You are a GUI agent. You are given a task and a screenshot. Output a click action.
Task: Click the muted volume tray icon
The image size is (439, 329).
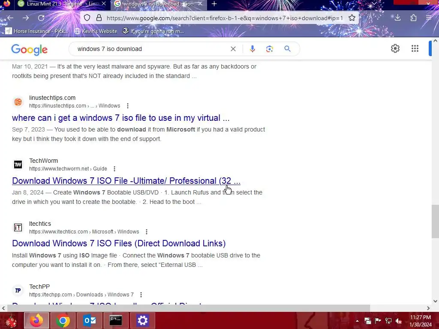tap(399, 320)
